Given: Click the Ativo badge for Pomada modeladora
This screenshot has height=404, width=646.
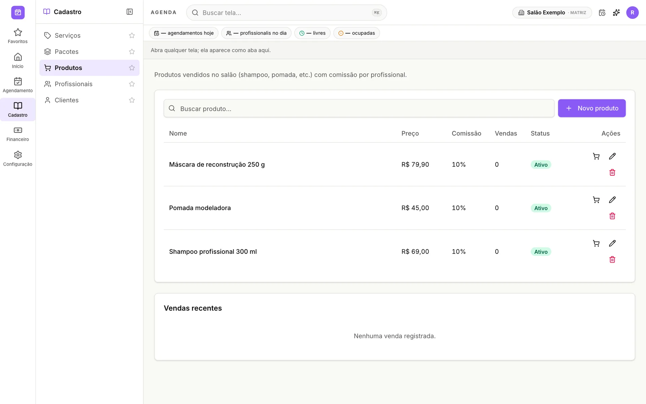Looking at the screenshot, I should (541, 208).
